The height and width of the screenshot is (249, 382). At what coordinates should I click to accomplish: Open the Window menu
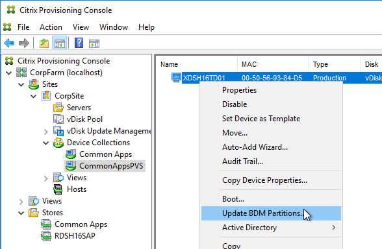[x=114, y=27]
